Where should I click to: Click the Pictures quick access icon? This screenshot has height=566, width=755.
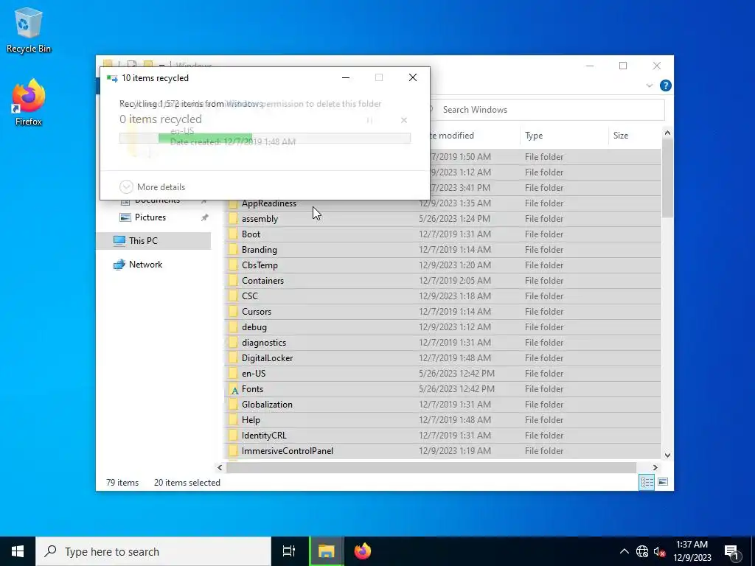(125, 217)
